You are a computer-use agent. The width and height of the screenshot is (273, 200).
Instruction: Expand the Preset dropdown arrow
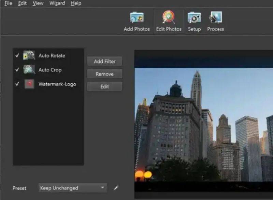(102, 188)
